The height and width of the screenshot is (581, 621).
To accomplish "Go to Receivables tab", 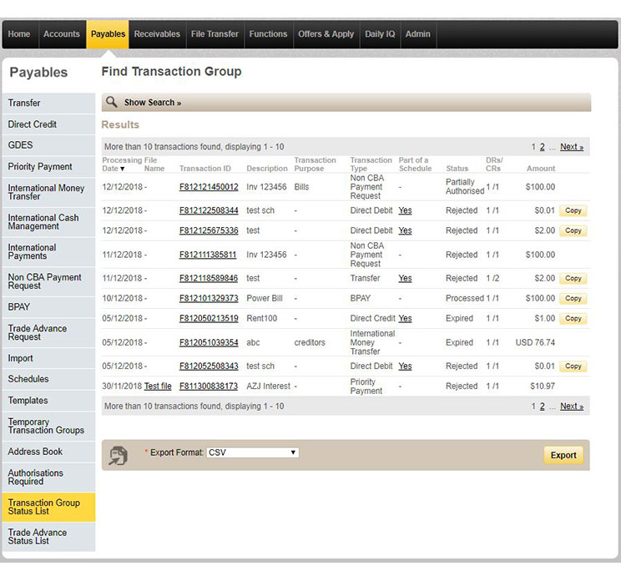I will pyautogui.click(x=157, y=34).
